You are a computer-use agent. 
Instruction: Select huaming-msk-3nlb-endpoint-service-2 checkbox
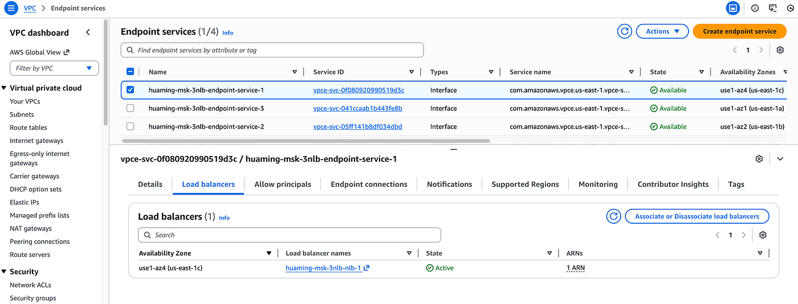click(x=130, y=126)
